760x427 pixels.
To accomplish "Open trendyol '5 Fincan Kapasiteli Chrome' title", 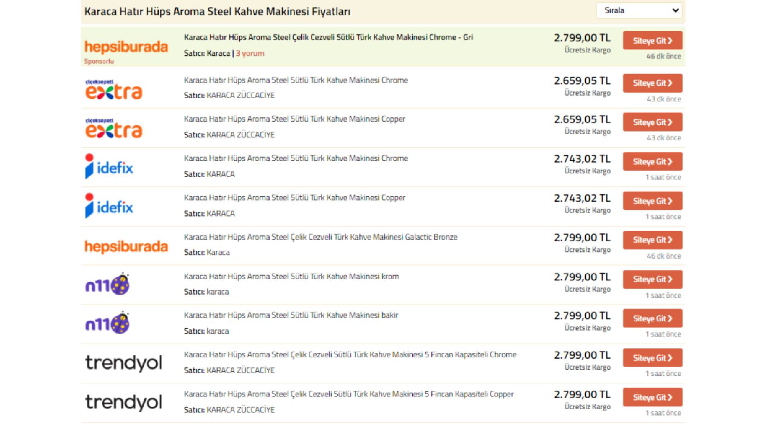I will 350,355.
